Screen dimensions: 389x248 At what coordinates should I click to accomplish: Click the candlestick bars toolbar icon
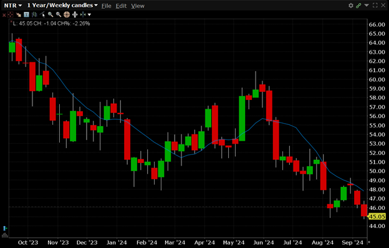coord(34,14)
